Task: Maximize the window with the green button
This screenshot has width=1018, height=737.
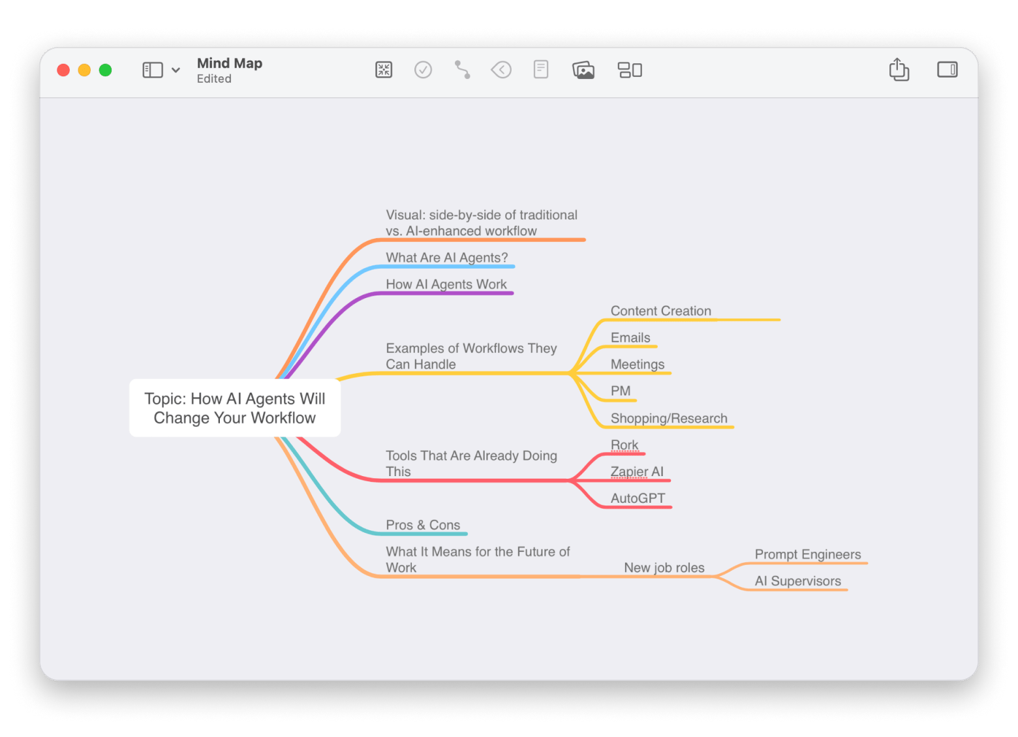Action: tap(105, 70)
